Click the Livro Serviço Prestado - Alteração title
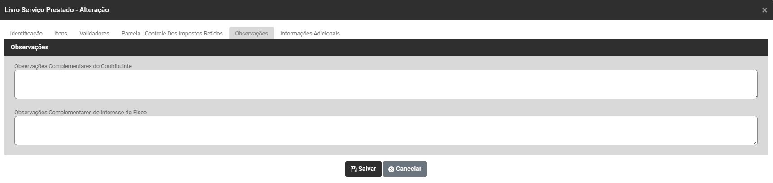Image resolution: width=773 pixels, height=183 pixels. [x=57, y=10]
